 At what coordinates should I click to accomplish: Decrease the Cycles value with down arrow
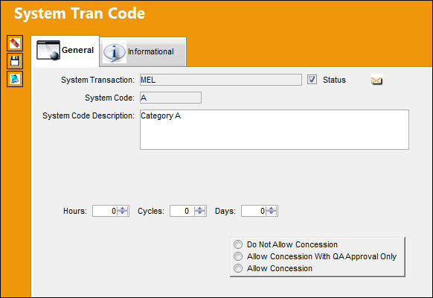click(199, 213)
